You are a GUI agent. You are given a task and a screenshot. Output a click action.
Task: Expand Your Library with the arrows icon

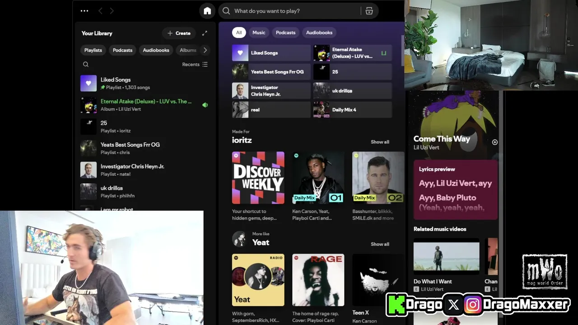coord(205,33)
